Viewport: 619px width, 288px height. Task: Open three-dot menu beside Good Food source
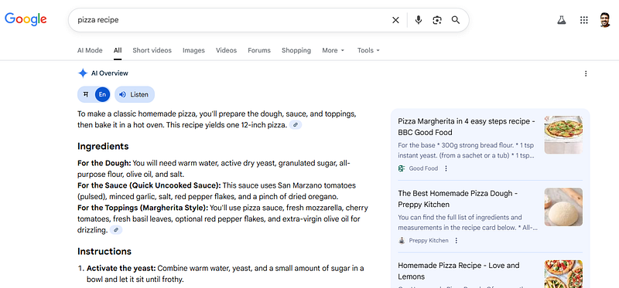tap(446, 168)
